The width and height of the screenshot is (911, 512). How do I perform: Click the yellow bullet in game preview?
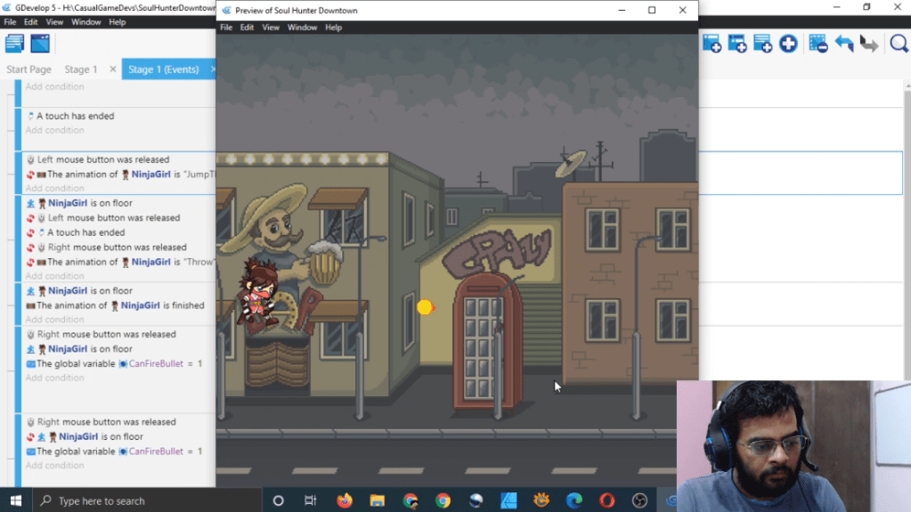[x=426, y=307]
